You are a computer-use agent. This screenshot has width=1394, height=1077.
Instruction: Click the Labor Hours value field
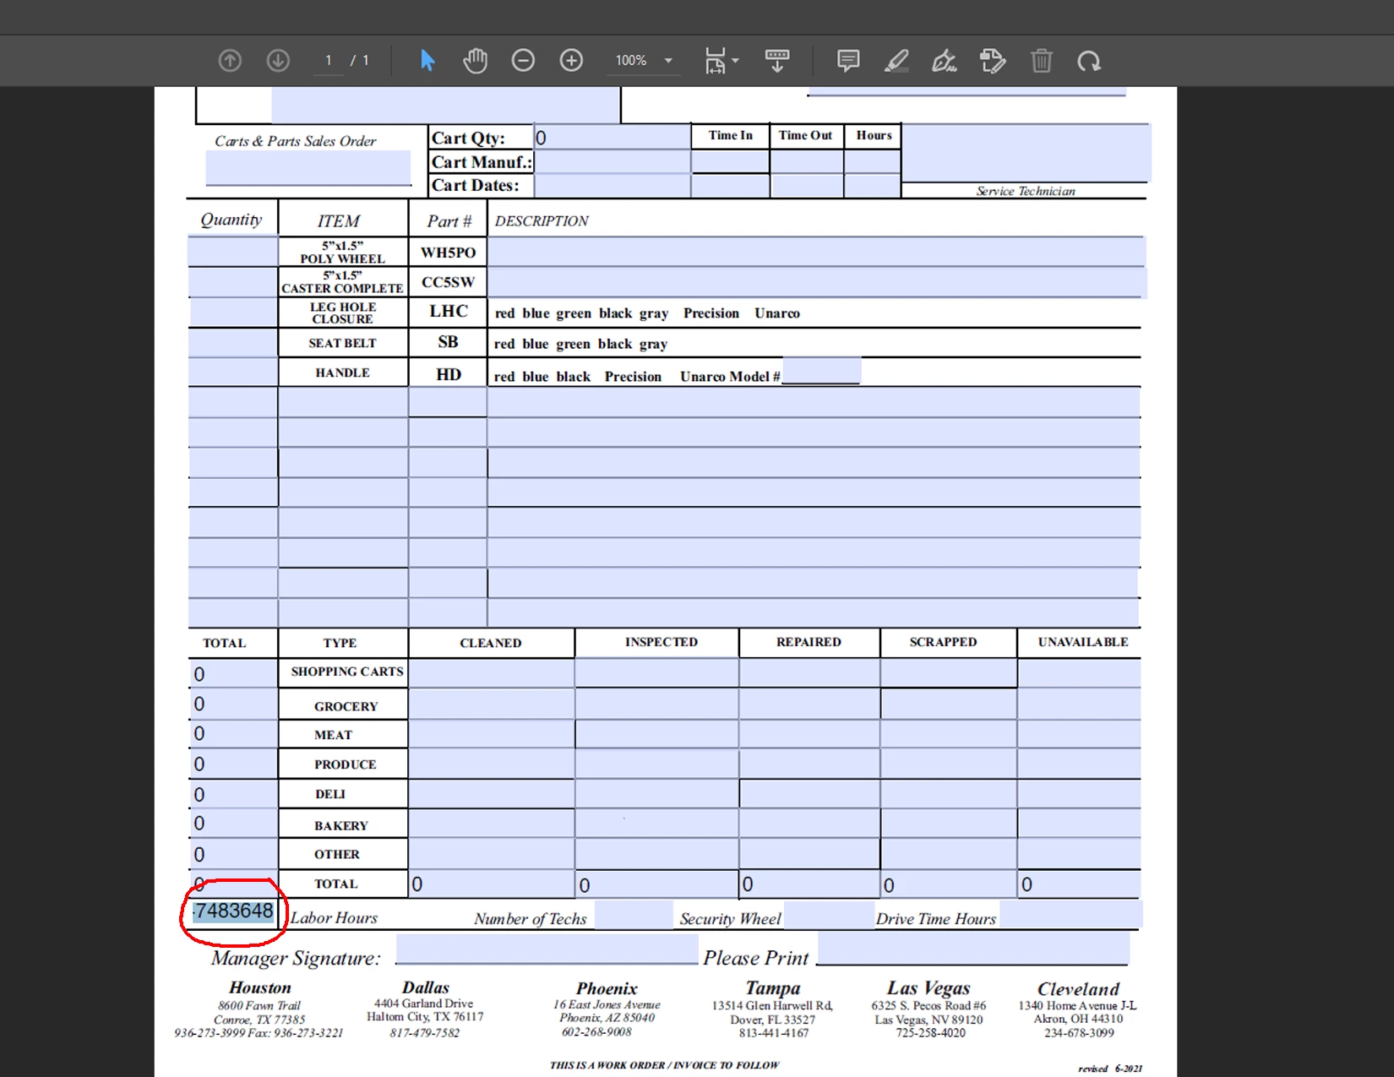(x=234, y=912)
